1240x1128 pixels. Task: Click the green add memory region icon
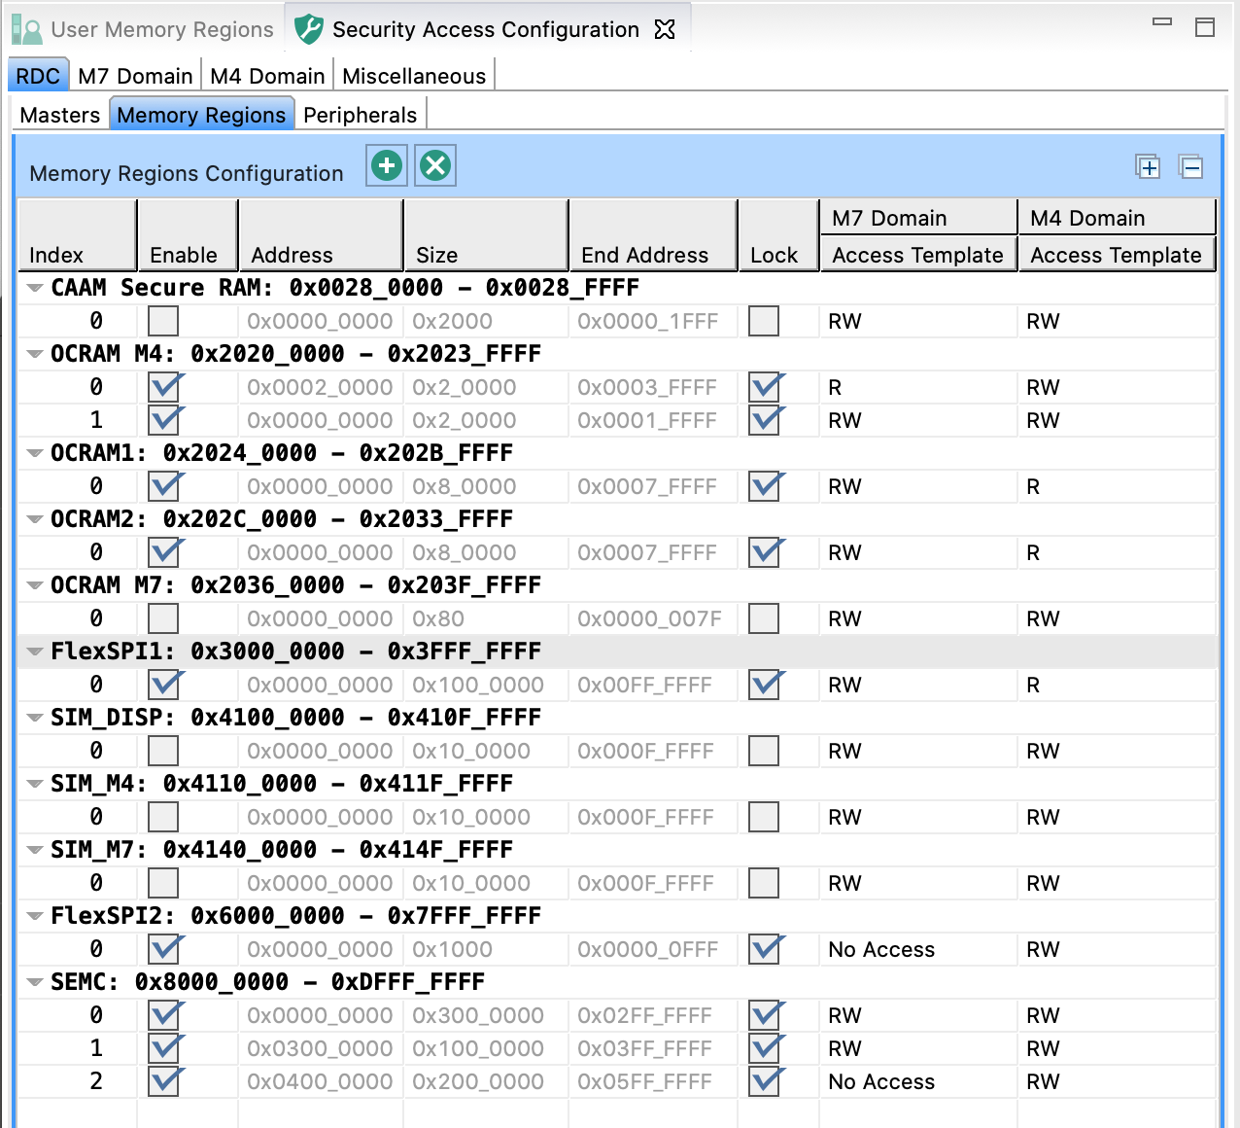387,166
